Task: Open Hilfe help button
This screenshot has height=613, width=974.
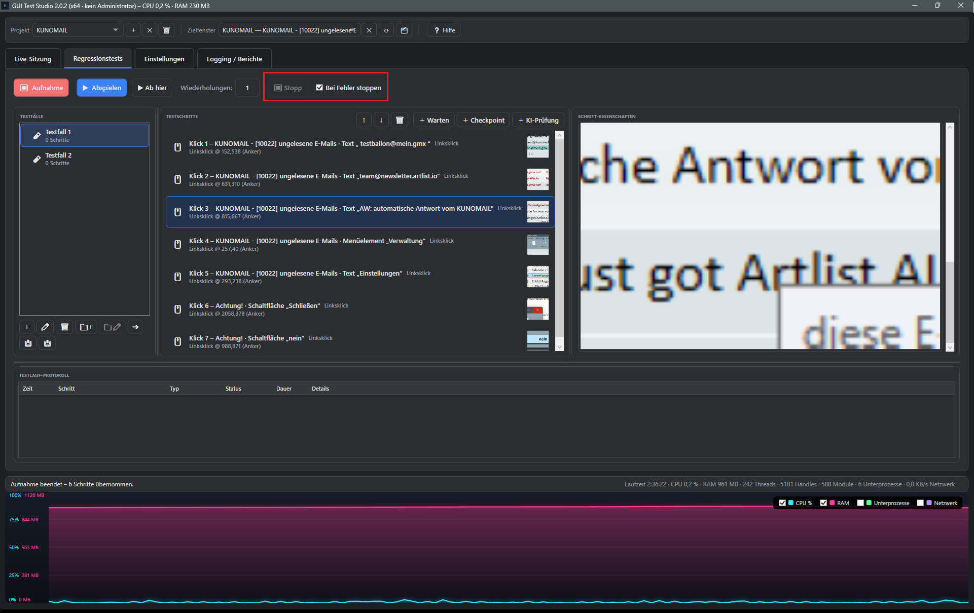Action: pyautogui.click(x=444, y=30)
